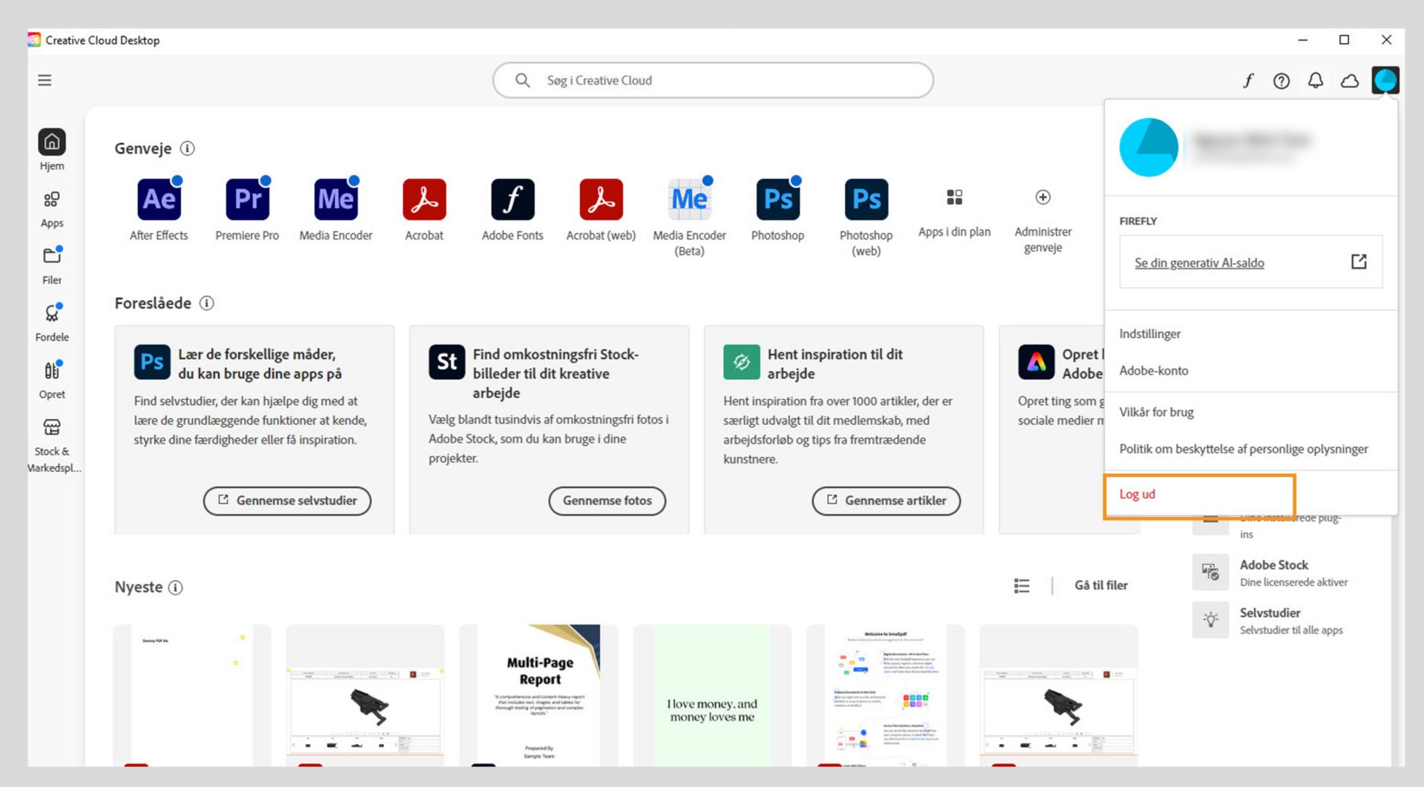Open Stock & Markedsplads in the sidebar
This screenshot has width=1424, height=787.
coord(52,445)
